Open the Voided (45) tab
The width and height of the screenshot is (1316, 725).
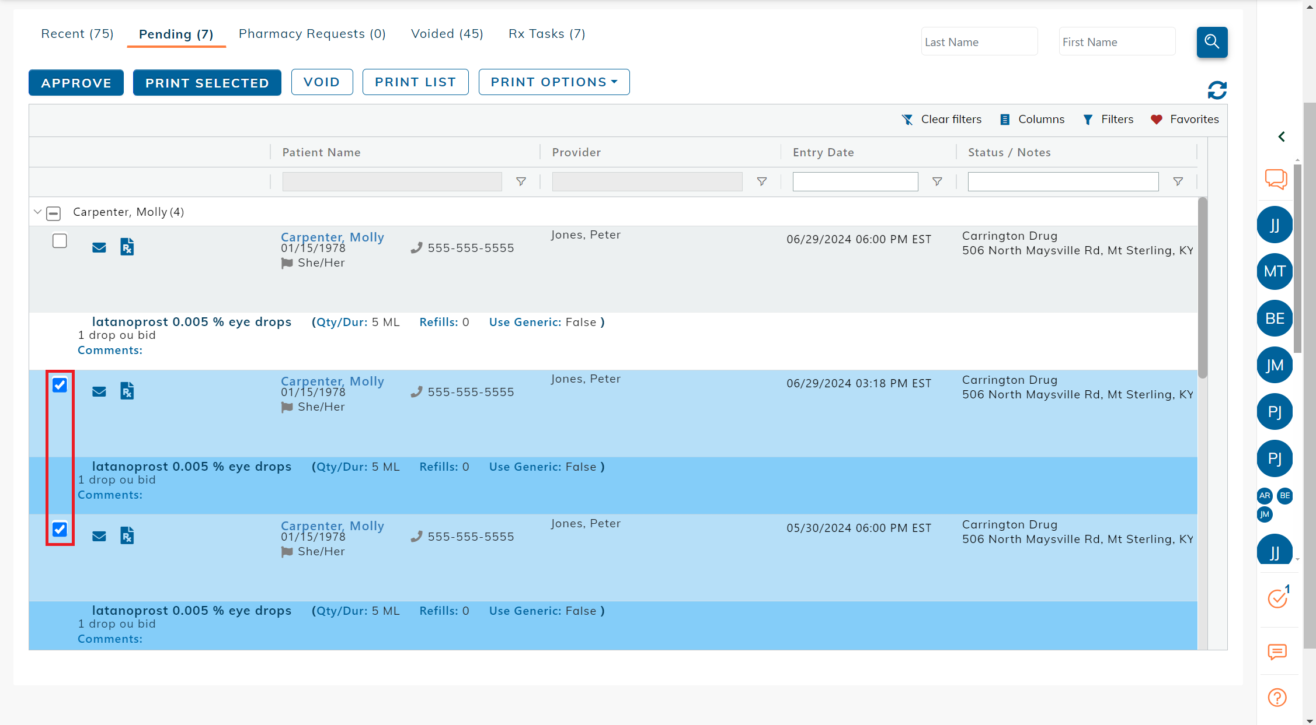[x=447, y=33]
